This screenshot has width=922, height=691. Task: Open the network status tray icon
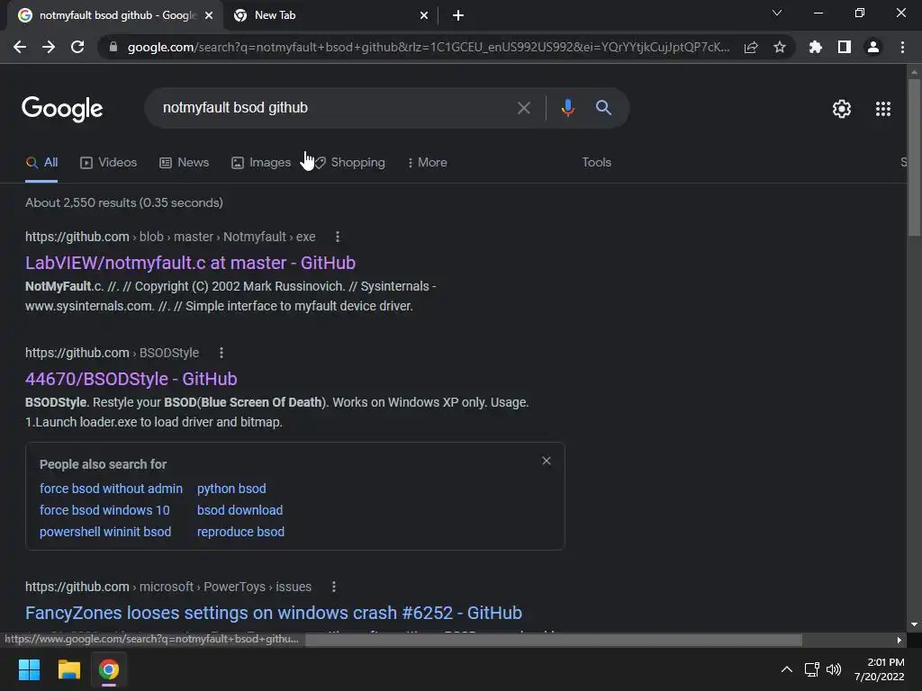point(811,669)
